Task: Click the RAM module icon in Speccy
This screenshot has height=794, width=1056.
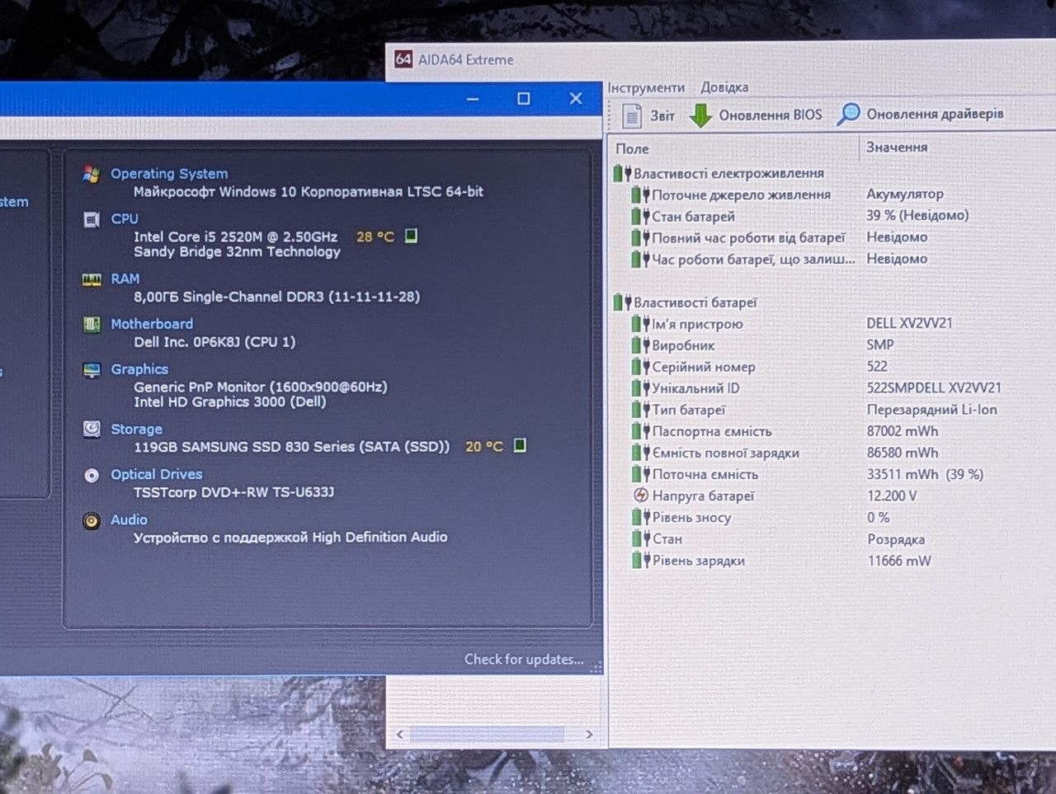Action: (92, 280)
